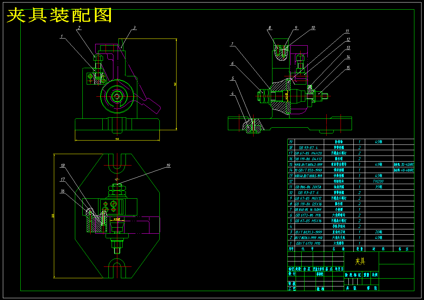
Task: Click balloon number 18 in the plan view
Action: [x=63, y=165]
